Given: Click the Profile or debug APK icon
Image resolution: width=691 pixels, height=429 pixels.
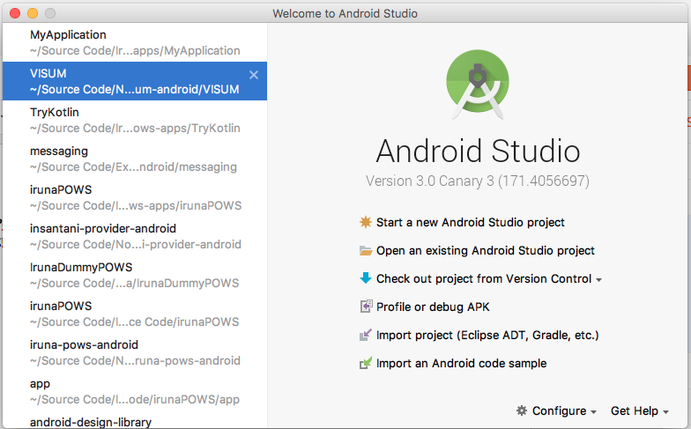Looking at the screenshot, I should click(366, 307).
